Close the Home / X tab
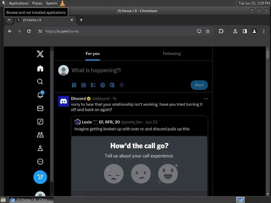 (72, 20)
